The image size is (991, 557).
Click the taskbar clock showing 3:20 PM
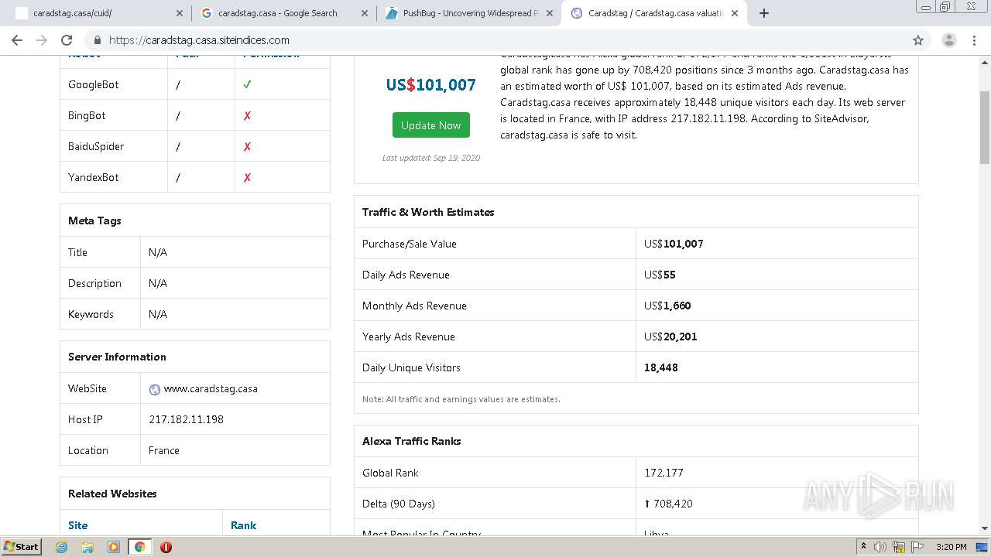[x=952, y=547]
